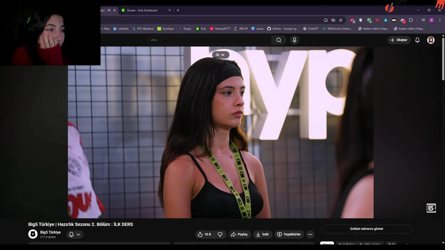Open the Valeriya#777 bookmark
This screenshot has width=445, height=250.
click(x=220, y=29)
